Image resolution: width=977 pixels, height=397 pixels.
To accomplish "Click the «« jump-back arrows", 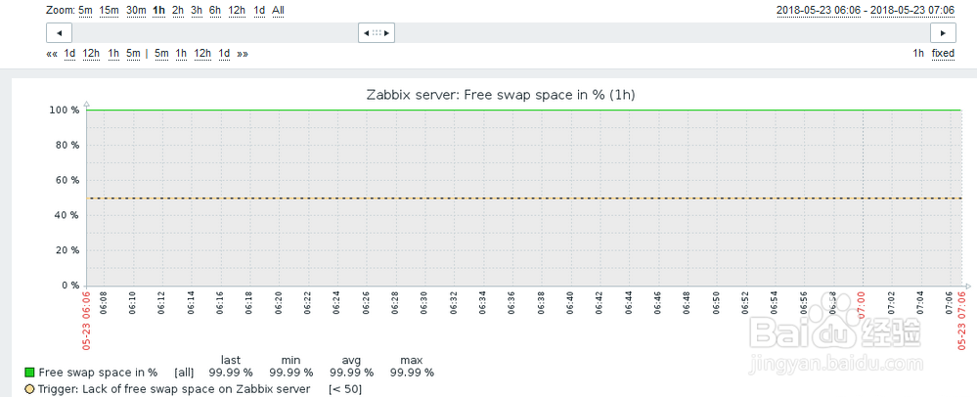I will [x=52, y=53].
